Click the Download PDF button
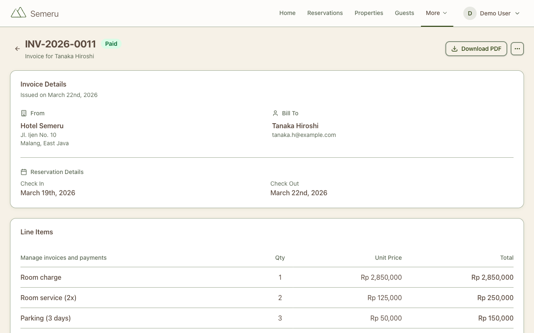This screenshot has height=333, width=534. [x=476, y=49]
